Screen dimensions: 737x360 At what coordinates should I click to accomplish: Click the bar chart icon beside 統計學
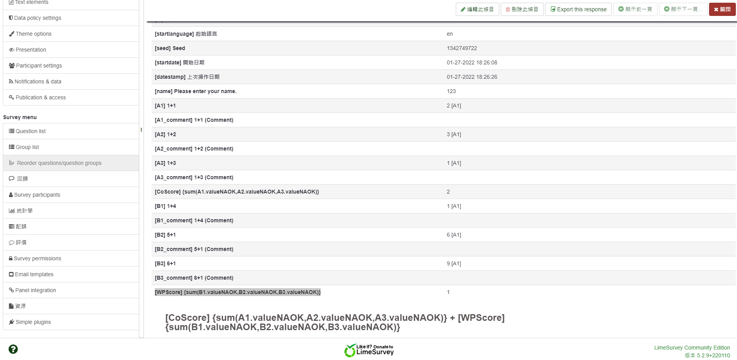[12, 211]
